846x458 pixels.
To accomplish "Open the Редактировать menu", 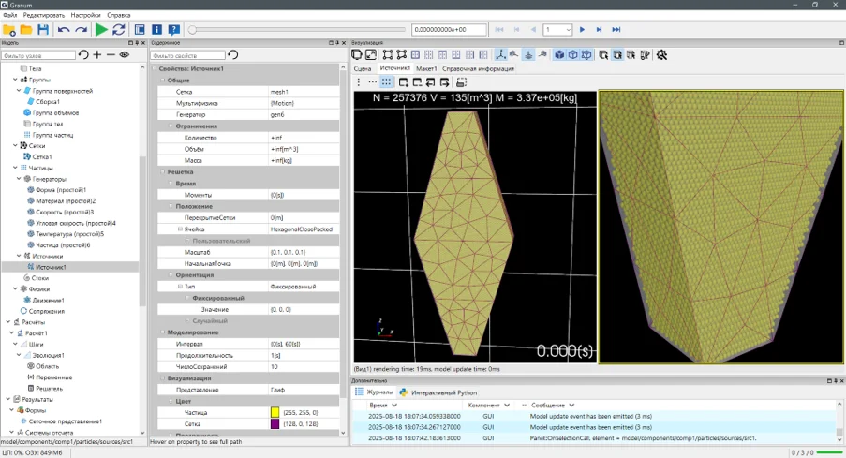I will (x=44, y=15).
